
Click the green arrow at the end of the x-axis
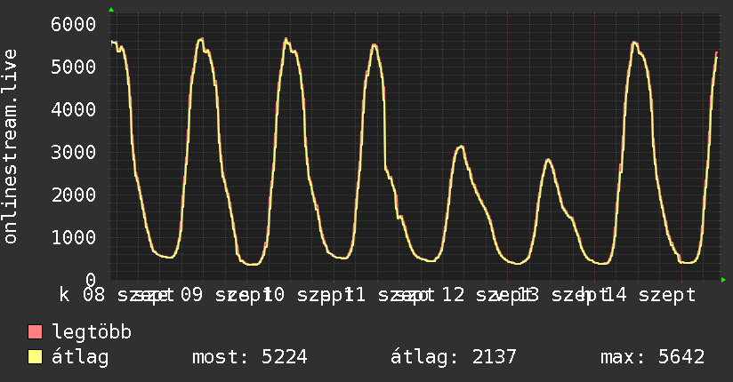pos(723,280)
